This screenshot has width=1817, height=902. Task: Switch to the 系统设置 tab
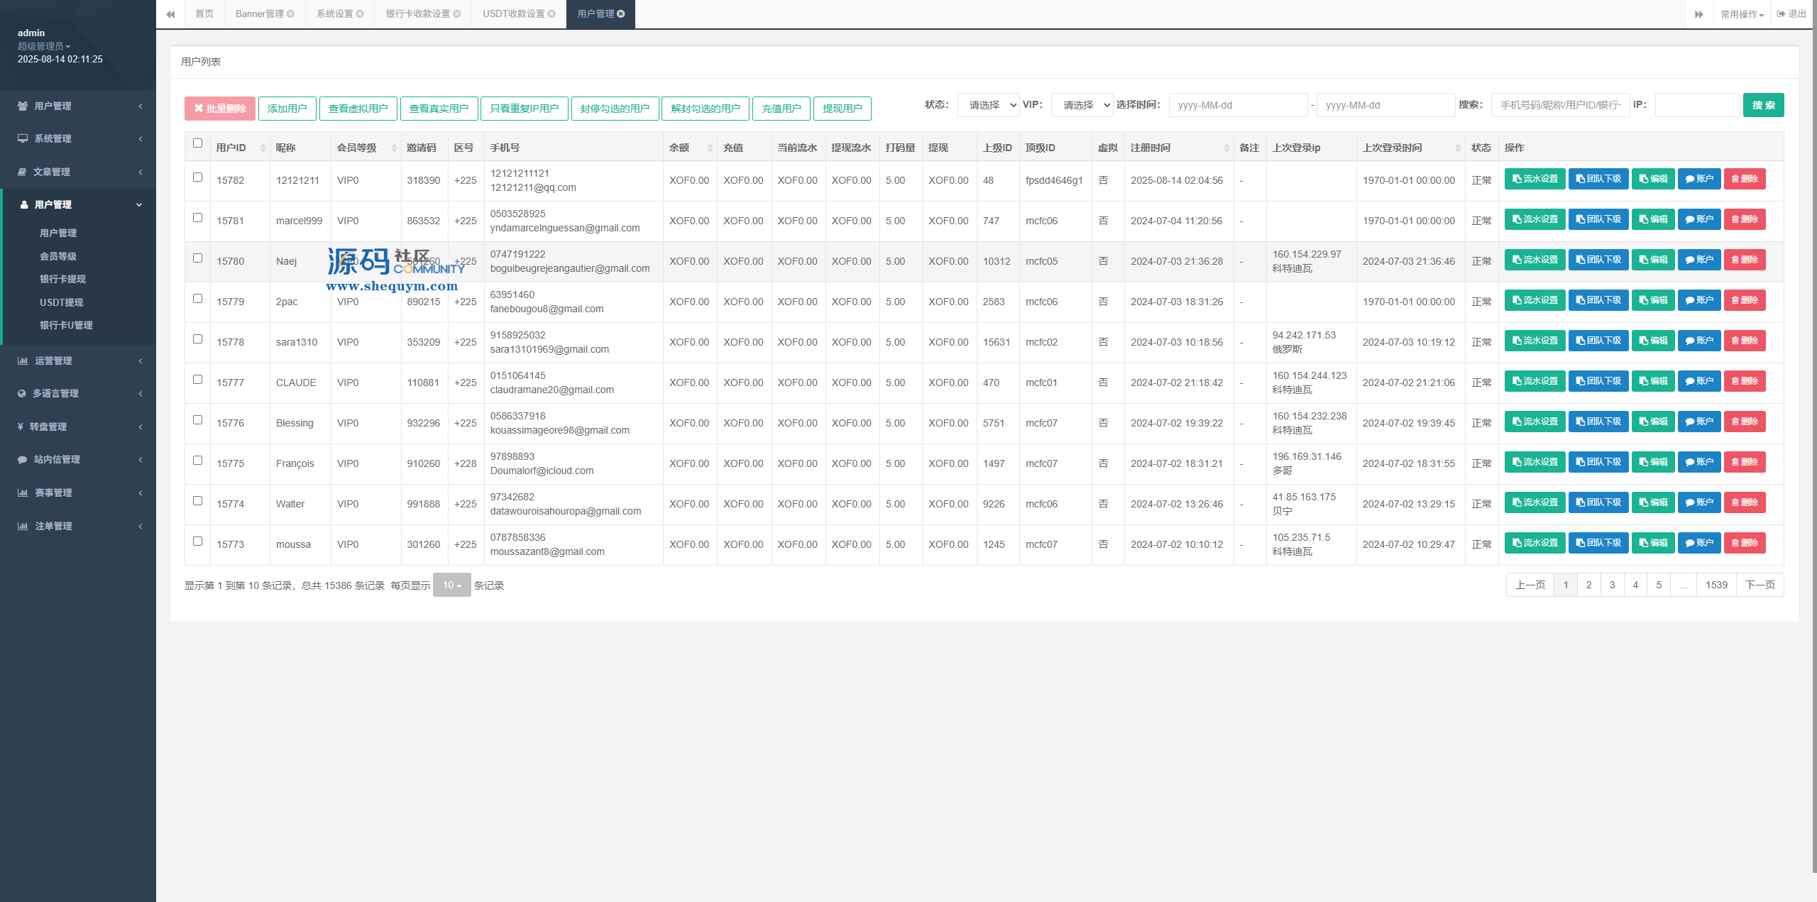click(334, 13)
